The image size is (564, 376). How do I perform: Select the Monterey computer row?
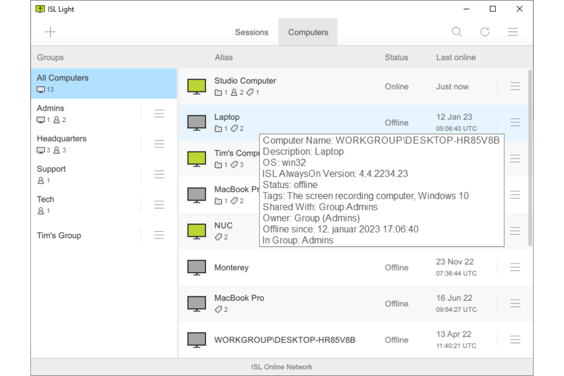pos(231,267)
